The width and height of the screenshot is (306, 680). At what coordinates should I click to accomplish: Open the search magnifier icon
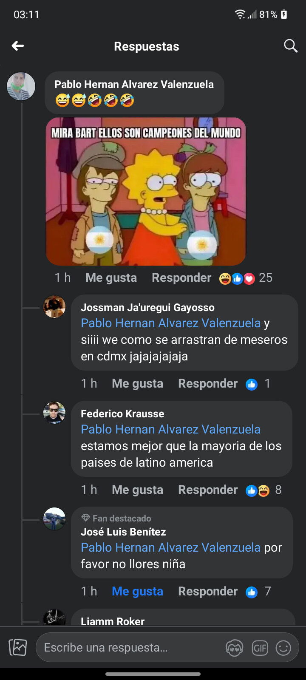pyautogui.click(x=290, y=46)
